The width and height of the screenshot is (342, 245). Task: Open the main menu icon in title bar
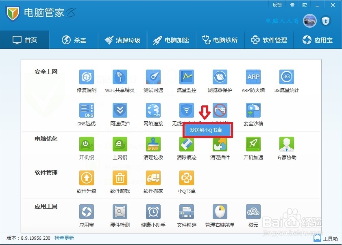coord(305,5)
